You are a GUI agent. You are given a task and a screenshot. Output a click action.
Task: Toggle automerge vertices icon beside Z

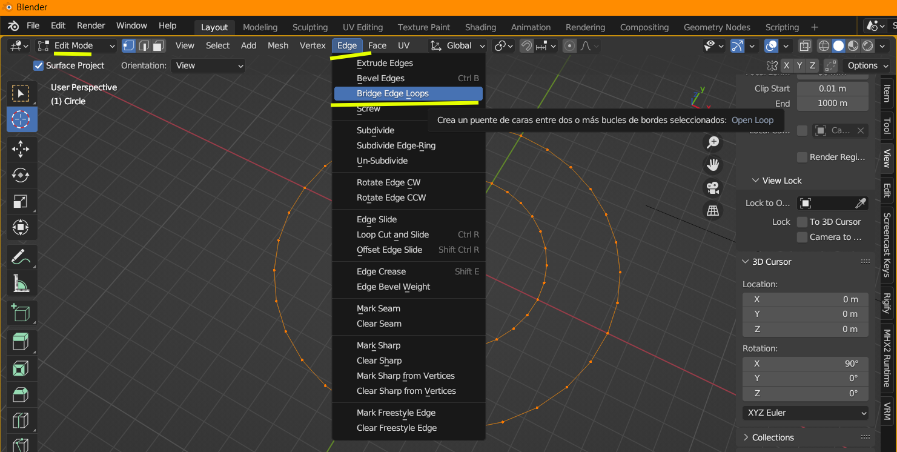(x=830, y=65)
